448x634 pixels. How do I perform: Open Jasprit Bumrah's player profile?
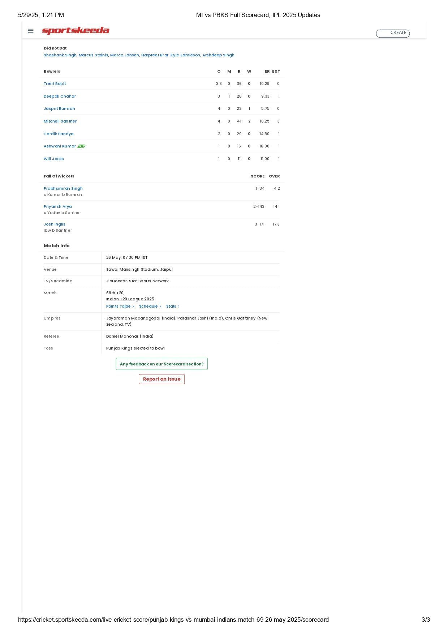point(59,109)
